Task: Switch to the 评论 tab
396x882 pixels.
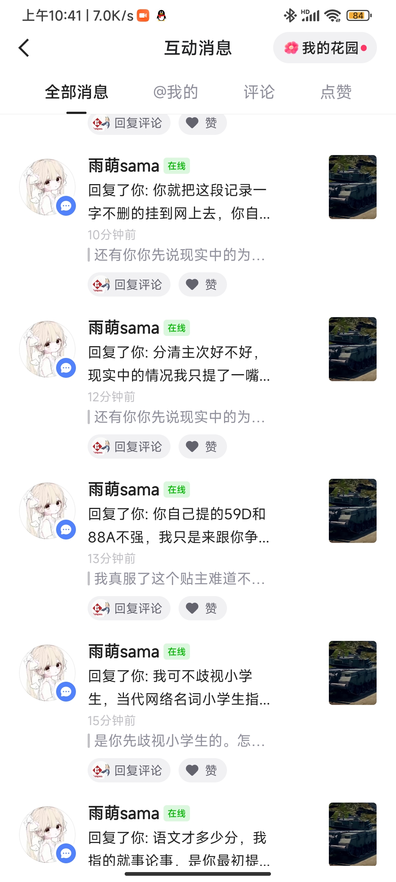Action: click(x=259, y=92)
